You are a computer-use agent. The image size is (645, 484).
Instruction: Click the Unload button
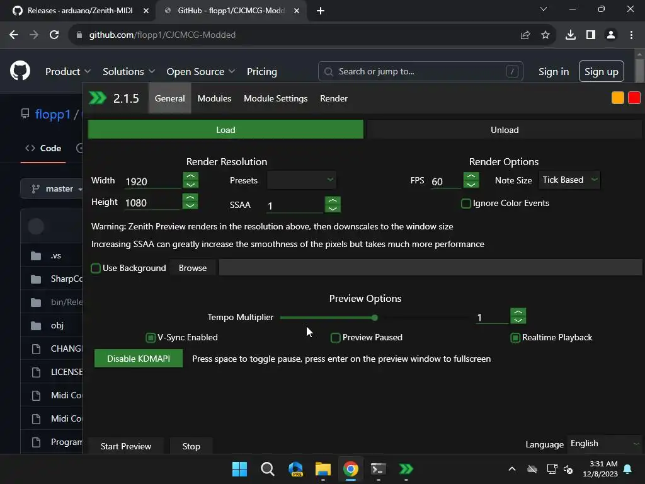tap(505, 130)
